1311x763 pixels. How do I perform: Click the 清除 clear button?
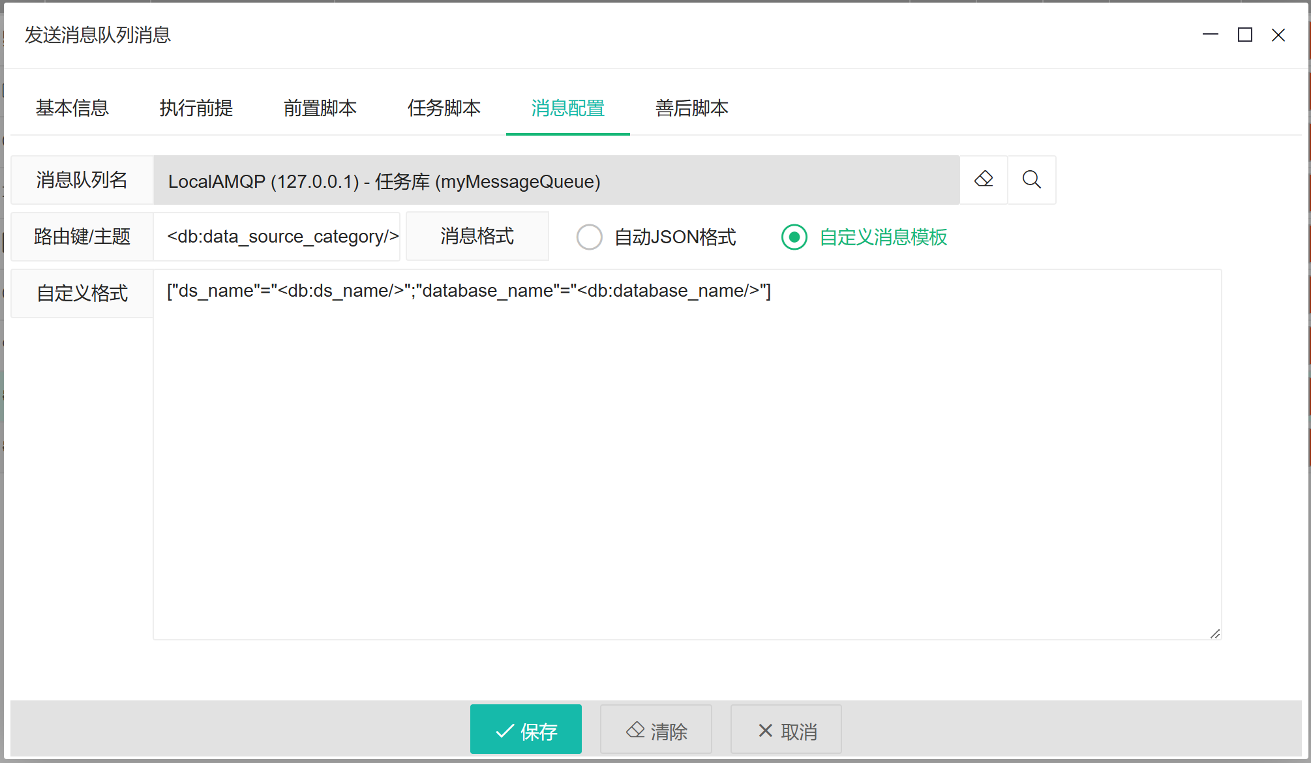tap(656, 730)
